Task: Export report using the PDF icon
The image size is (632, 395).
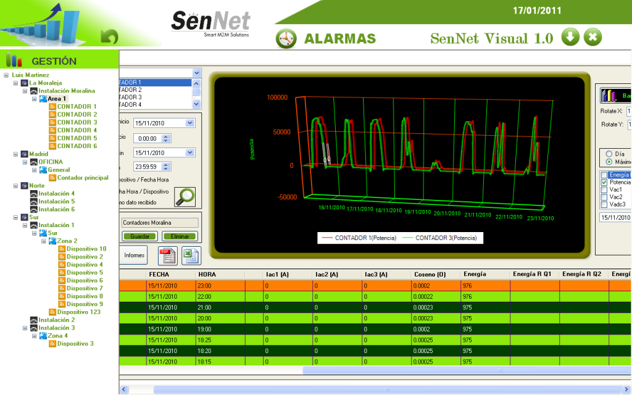Action: (167, 255)
